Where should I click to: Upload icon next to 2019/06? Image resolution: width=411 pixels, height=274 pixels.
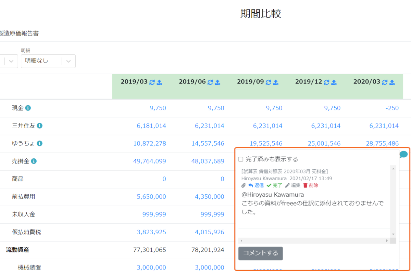218,82
